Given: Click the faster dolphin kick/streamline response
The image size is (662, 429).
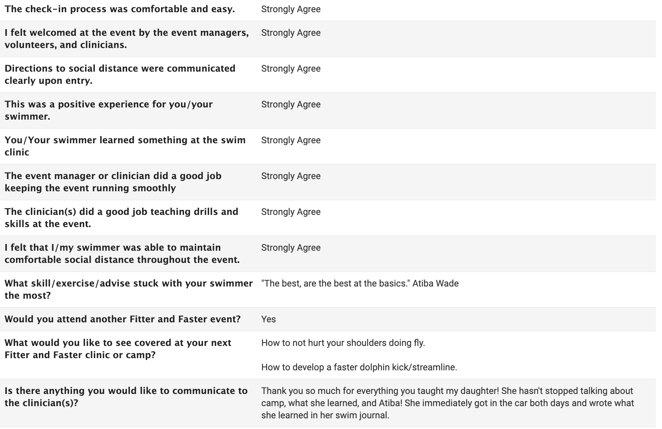Looking at the screenshot, I should pos(359,367).
